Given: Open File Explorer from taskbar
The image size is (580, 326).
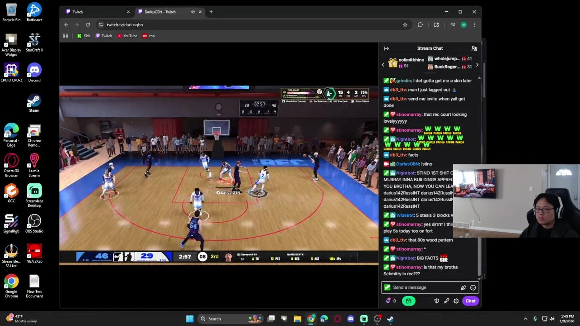Looking at the screenshot, I should pyautogui.click(x=297, y=319).
